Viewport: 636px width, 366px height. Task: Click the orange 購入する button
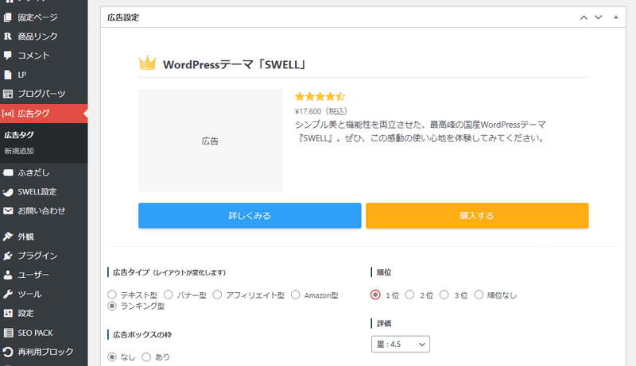(x=477, y=216)
